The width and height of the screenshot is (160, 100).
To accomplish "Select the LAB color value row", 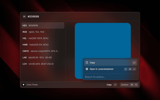I will [x=43, y=57].
